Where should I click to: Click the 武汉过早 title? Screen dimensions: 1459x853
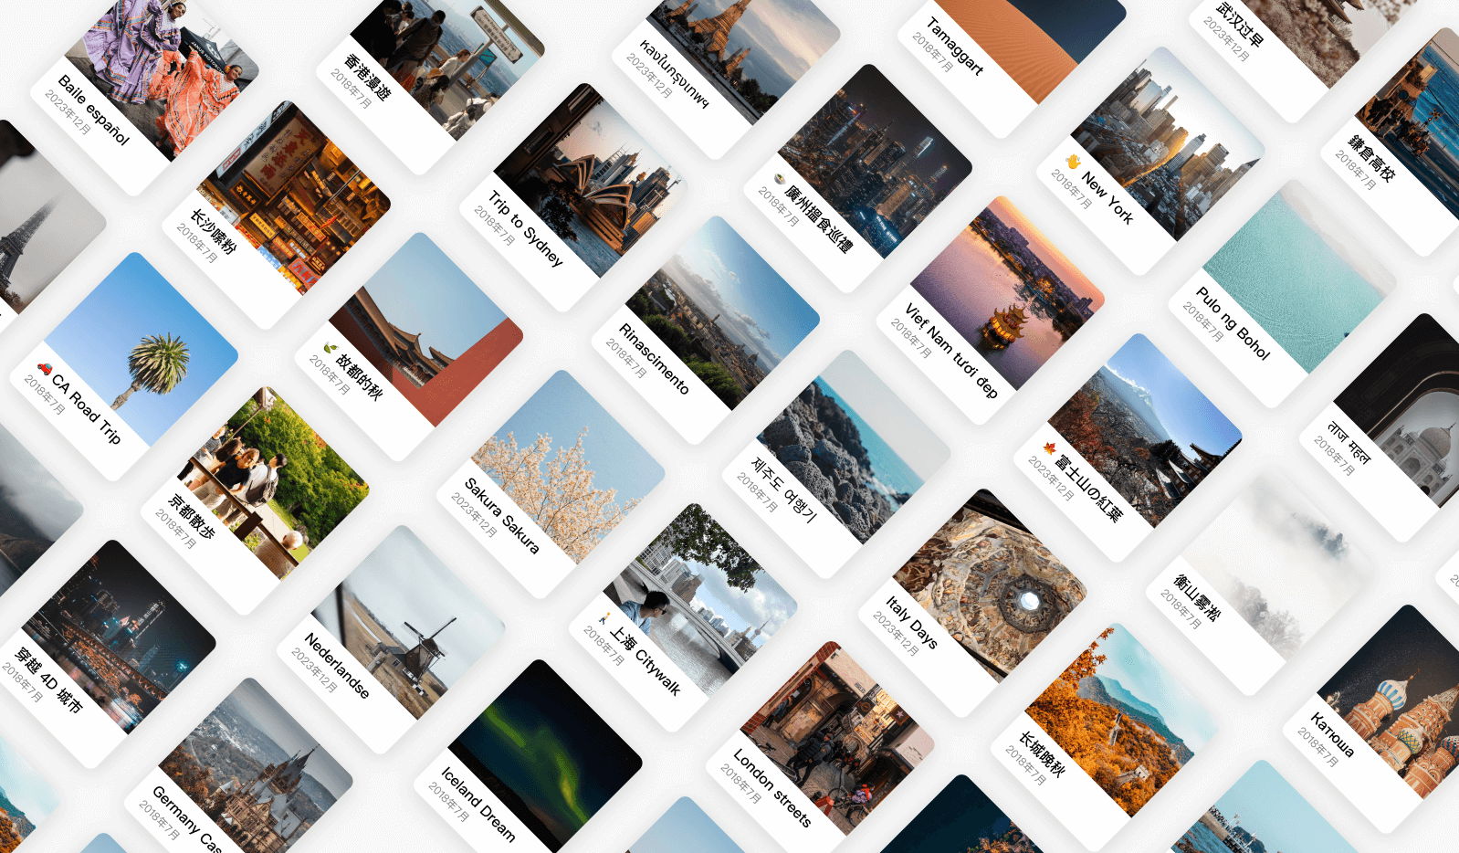1239,25
